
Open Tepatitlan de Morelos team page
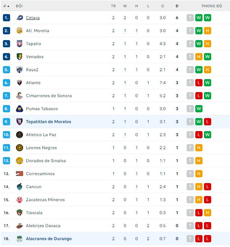(x=48, y=122)
